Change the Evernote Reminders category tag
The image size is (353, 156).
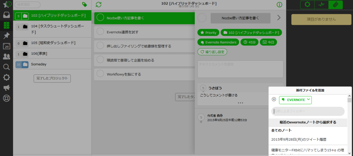218,42
